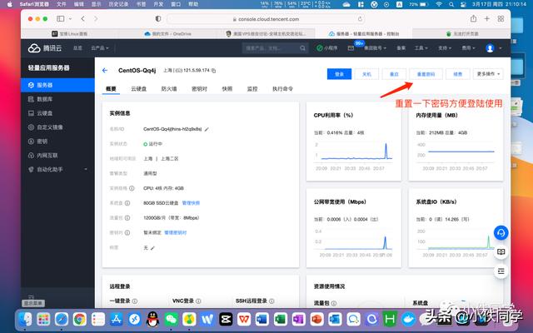Click the Safari share icon
Screen dimensions: 533x333
pyautogui.click(x=473, y=18)
